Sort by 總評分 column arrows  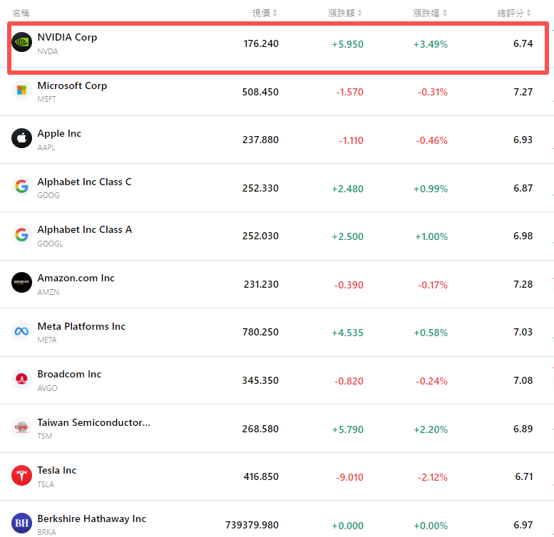530,13
